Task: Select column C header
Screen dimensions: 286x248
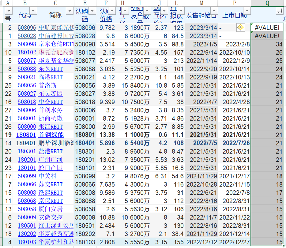Action: pos(55,3)
